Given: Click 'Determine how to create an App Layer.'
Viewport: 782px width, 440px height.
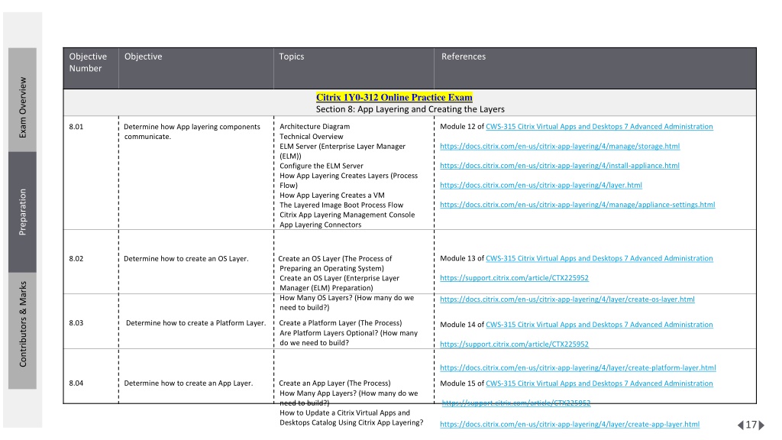Looking at the screenshot, I should click(189, 383).
